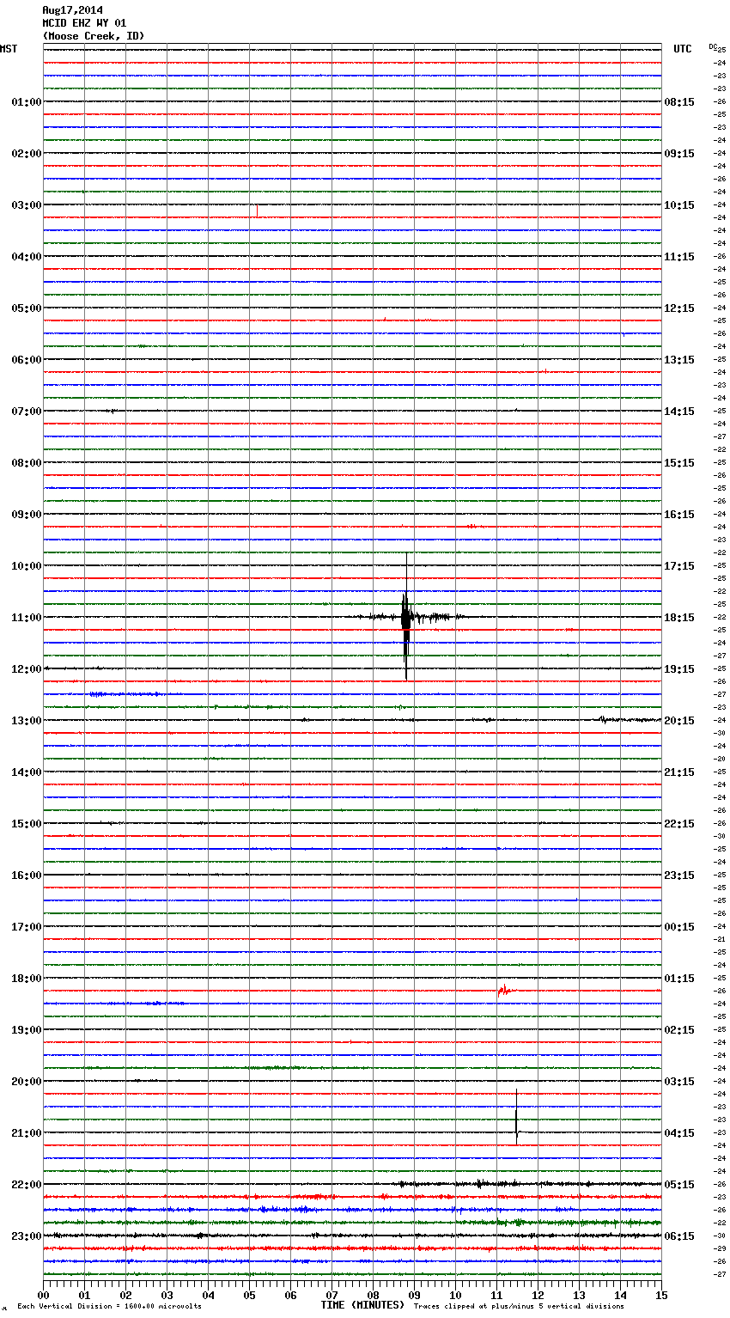Select the 23:00 MST hour label
The width and height of the screenshot is (730, 1318).
point(26,1236)
